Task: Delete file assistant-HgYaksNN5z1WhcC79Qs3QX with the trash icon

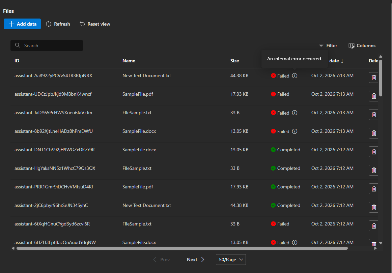Action: pos(374,170)
